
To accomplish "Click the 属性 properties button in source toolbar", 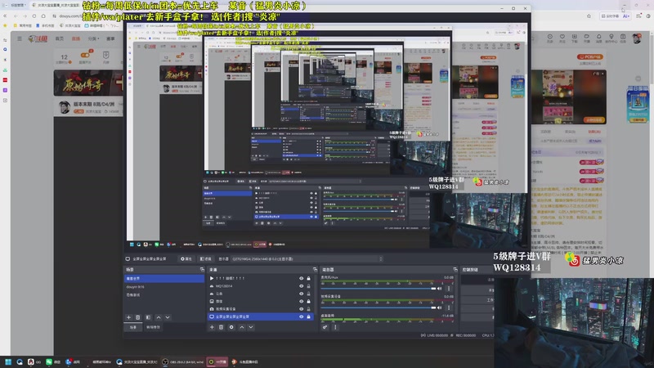I will [x=186, y=259].
